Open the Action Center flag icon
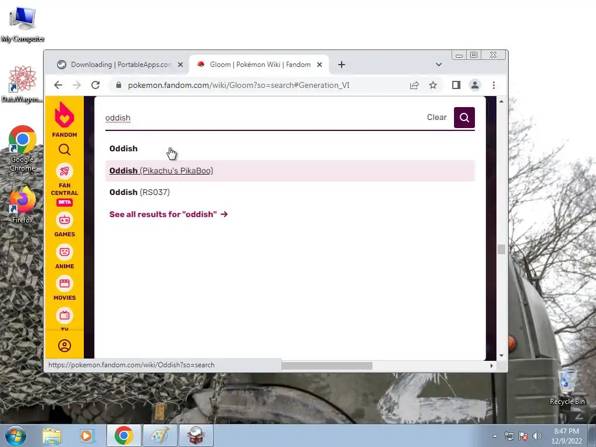This screenshot has width=596, height=447. 523,436
